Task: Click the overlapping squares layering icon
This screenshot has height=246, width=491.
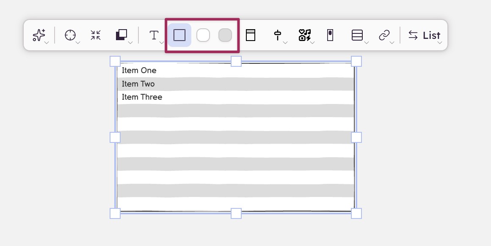Action: tap(121, 35)
